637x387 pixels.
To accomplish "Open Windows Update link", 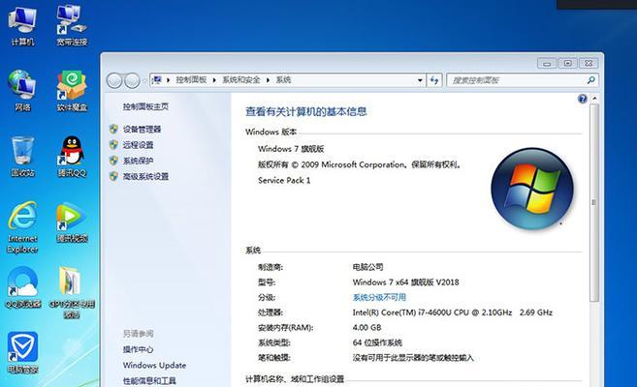I will pyautogui.click(x=154, y=365).
